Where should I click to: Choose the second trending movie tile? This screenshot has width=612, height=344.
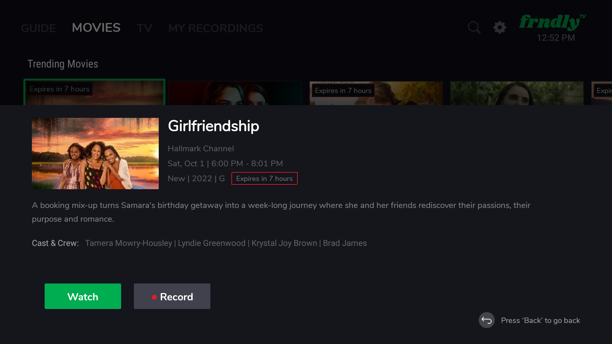235,93
